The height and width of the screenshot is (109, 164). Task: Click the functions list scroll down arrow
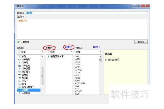100,93
